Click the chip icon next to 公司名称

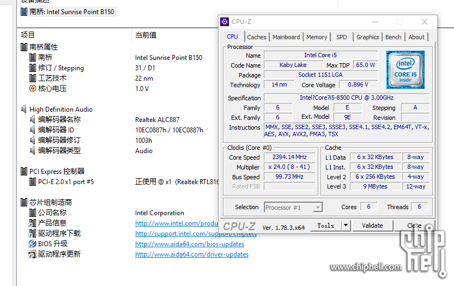[33, 212]
